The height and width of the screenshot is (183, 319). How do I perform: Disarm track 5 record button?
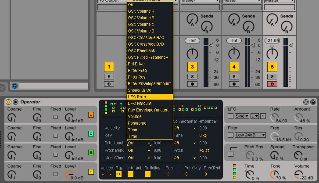272,84
